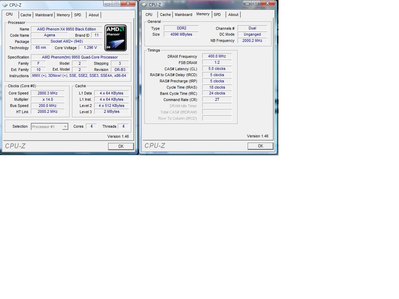Click the CAS# Latency 5.0 clocks value
Image resolution: width=399 pixels, height=299 pixels.
pyautogui.click(x=217, y=69)
